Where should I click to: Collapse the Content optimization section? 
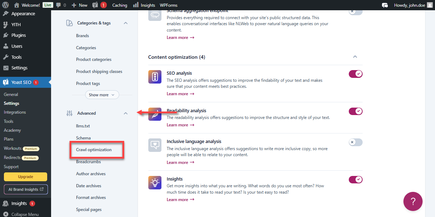pyautogui.click(x=355, y=57)
